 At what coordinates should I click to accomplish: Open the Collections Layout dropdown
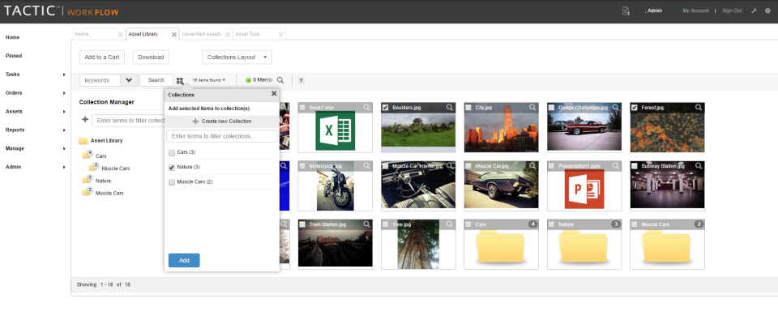coord(237,57)
